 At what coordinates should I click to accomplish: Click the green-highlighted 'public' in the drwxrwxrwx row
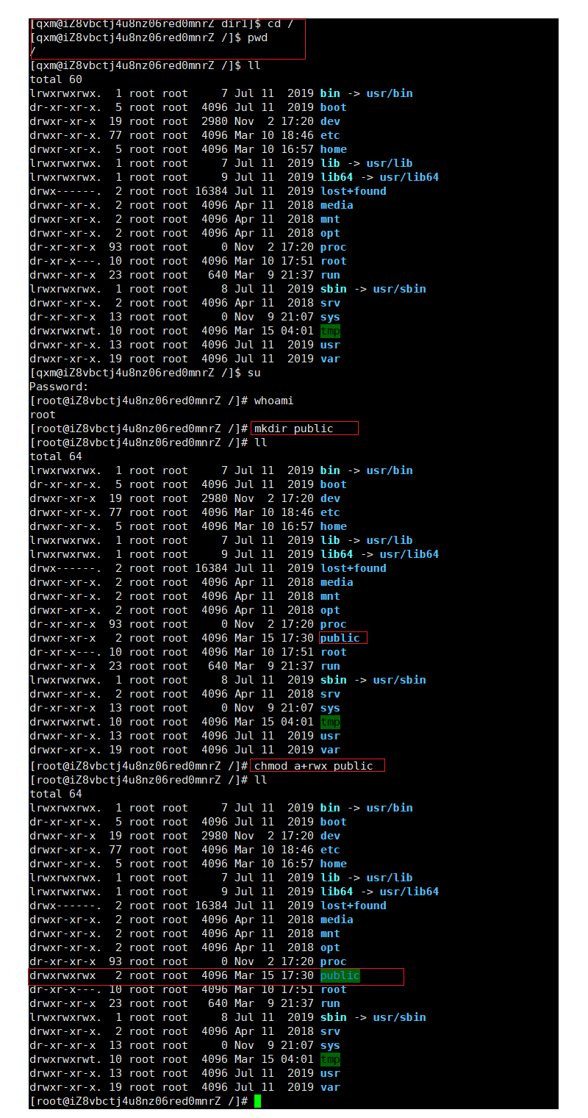(340, 975)
